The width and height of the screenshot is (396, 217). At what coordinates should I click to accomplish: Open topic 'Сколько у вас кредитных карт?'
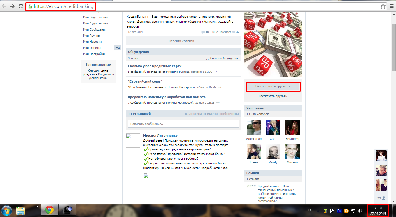pyautogui.click(x=155, y=66)
